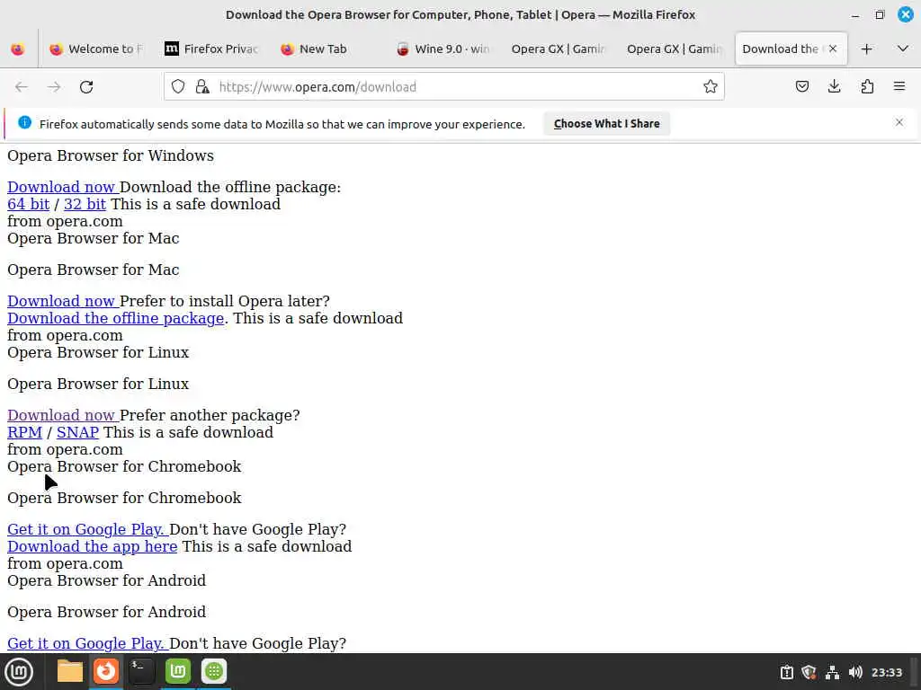This screenshot has height=690, width=921.
Task: Open the Firefox application menu
Action: coord(899,87)
